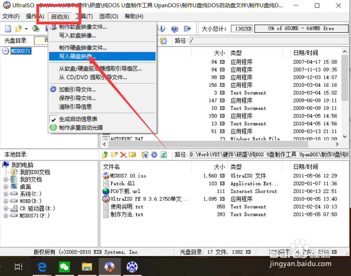Click the folder properties icon beside 路径
Screen dimensions: 351x276
click(x=163, y=41)
